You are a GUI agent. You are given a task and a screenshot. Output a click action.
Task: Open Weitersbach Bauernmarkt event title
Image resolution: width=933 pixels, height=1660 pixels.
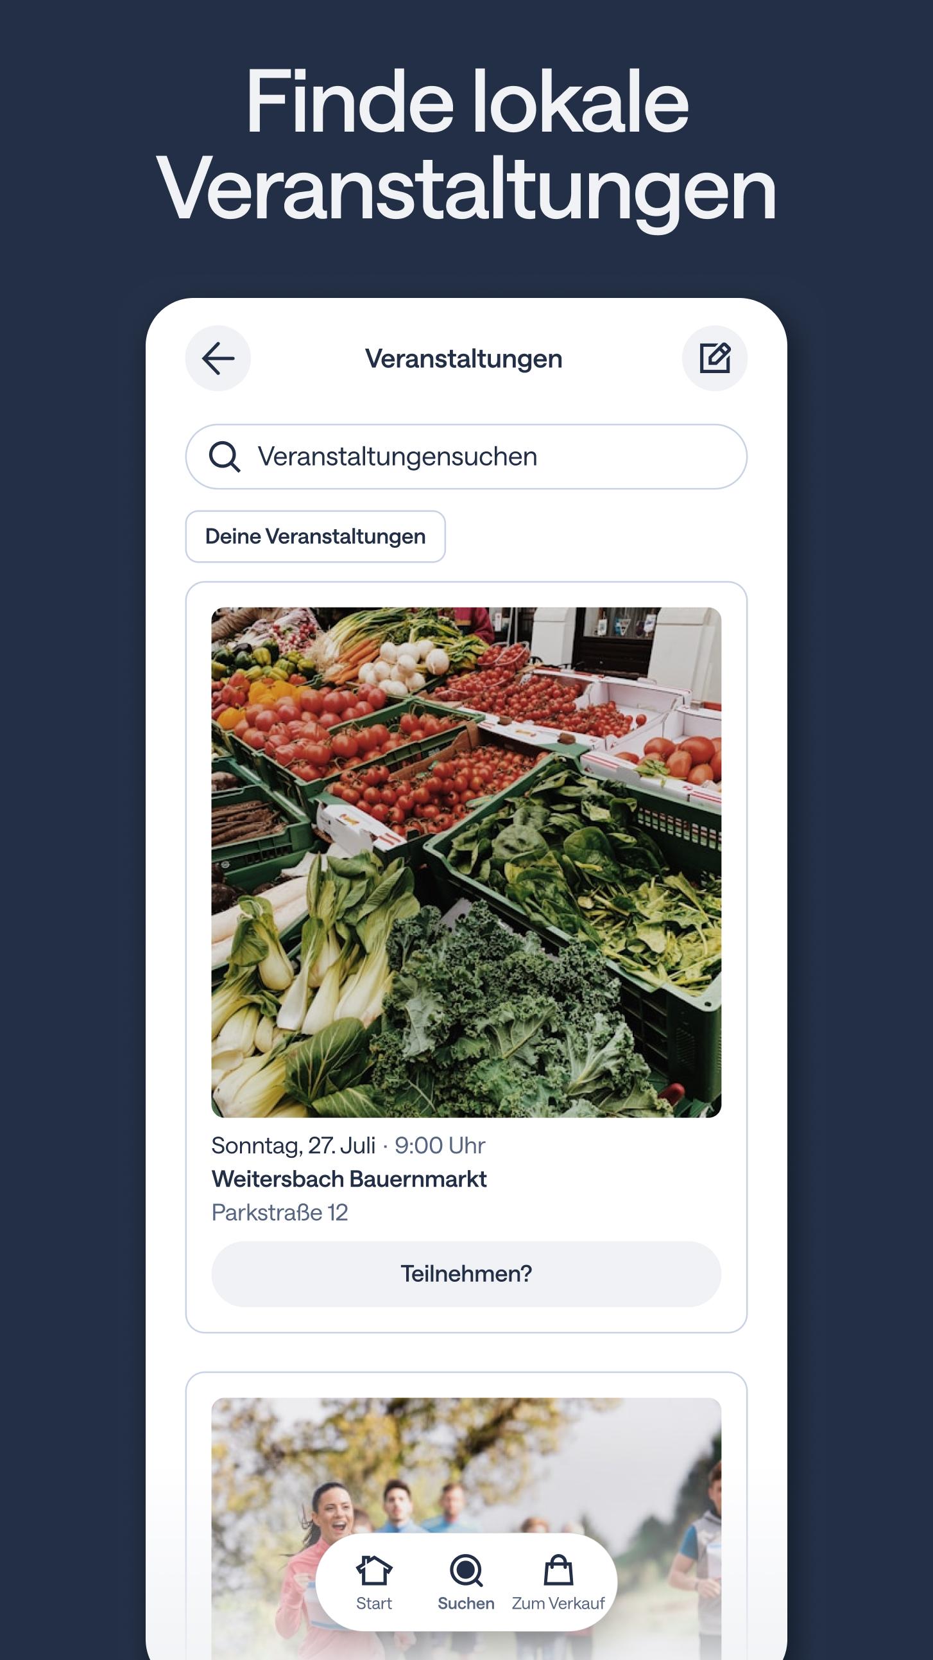(x=349, y=1179)
